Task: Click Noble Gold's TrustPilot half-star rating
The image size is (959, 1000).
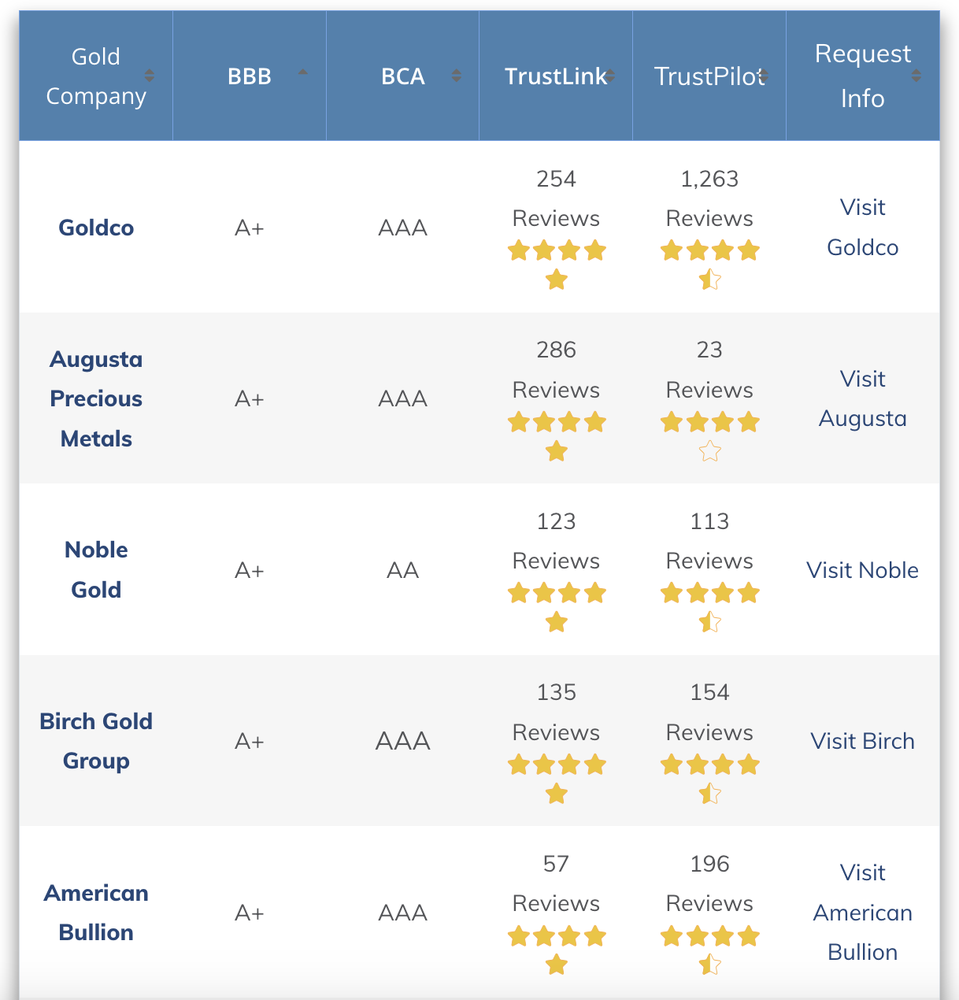Action: point(709,622)
